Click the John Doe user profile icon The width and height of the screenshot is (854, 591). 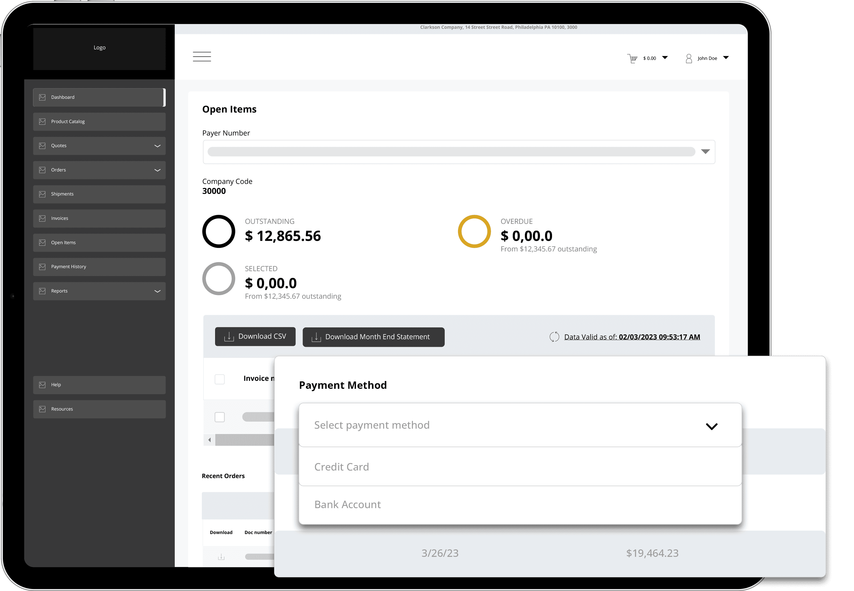point(689,58)
